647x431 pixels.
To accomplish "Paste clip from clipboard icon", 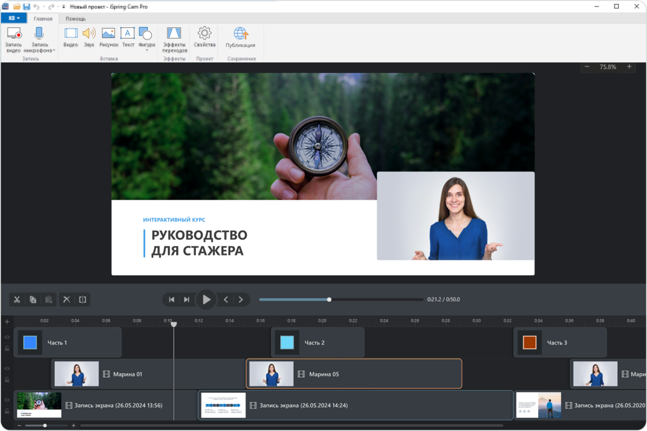I will click(49, 299).
